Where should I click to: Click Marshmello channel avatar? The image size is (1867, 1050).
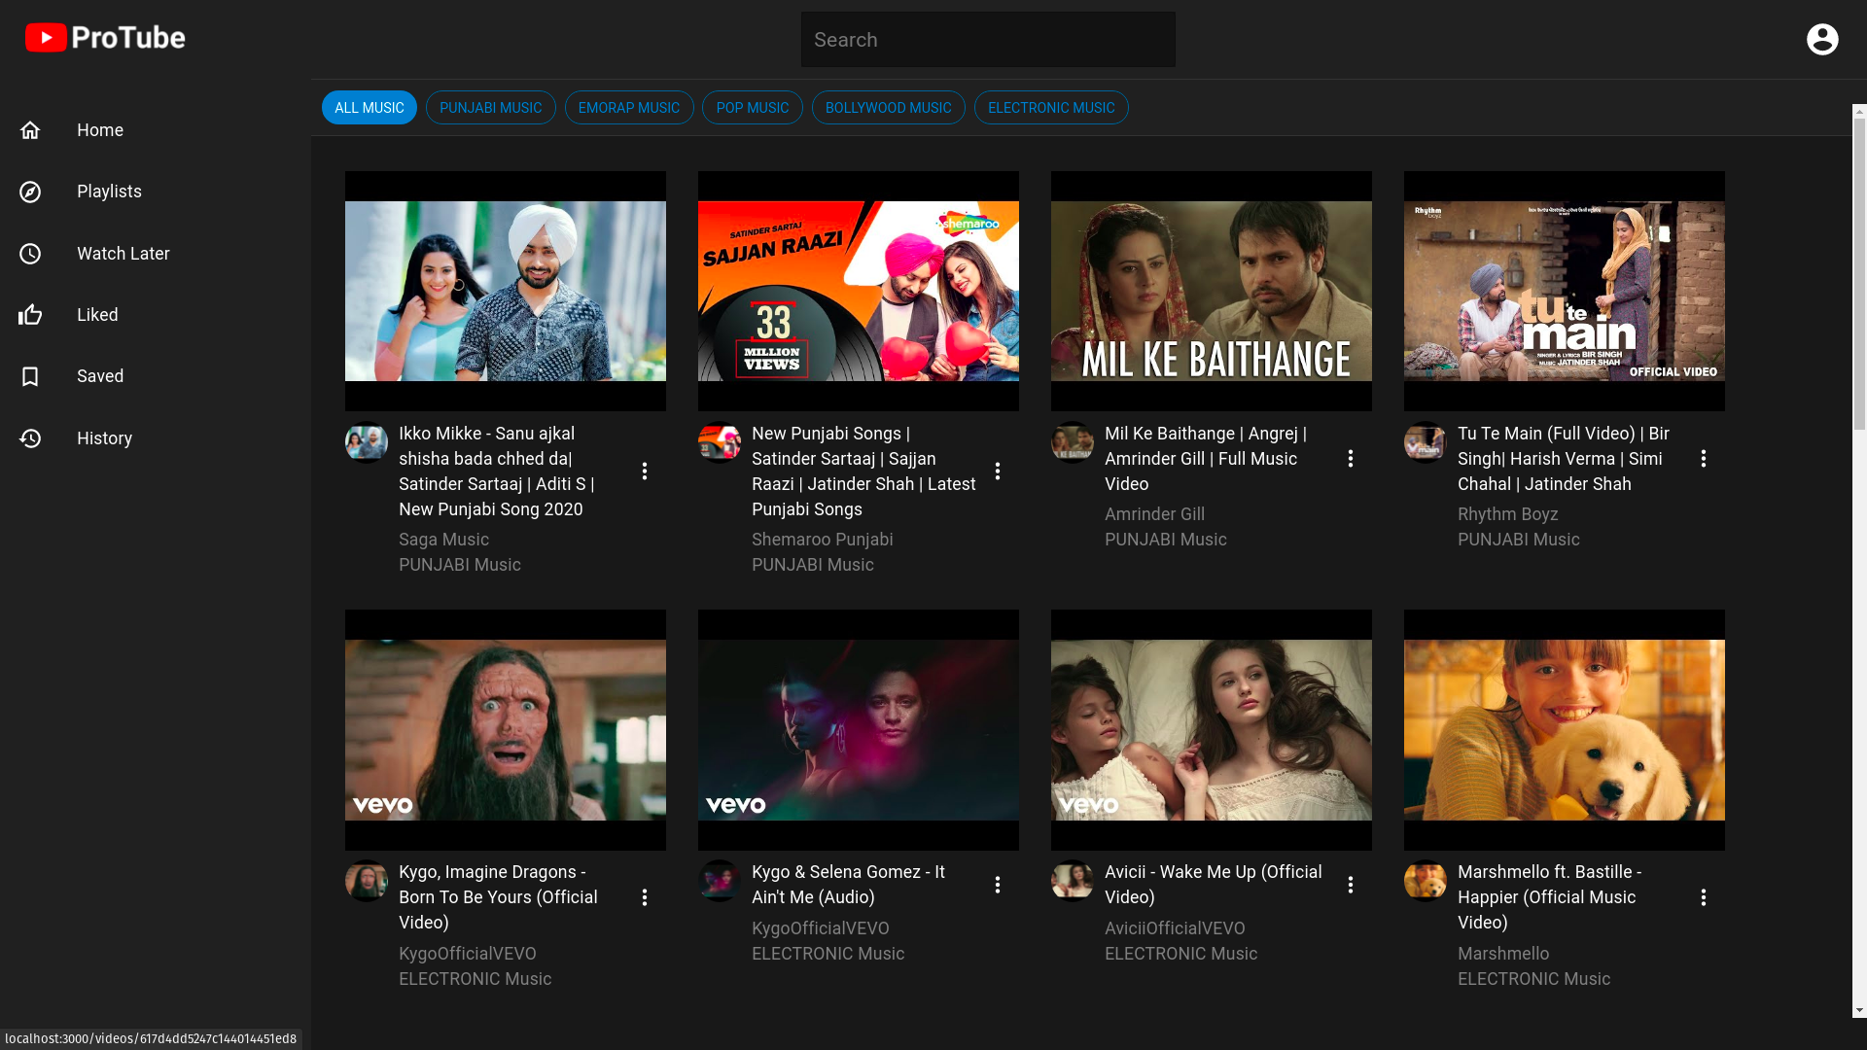point(1426,881)
